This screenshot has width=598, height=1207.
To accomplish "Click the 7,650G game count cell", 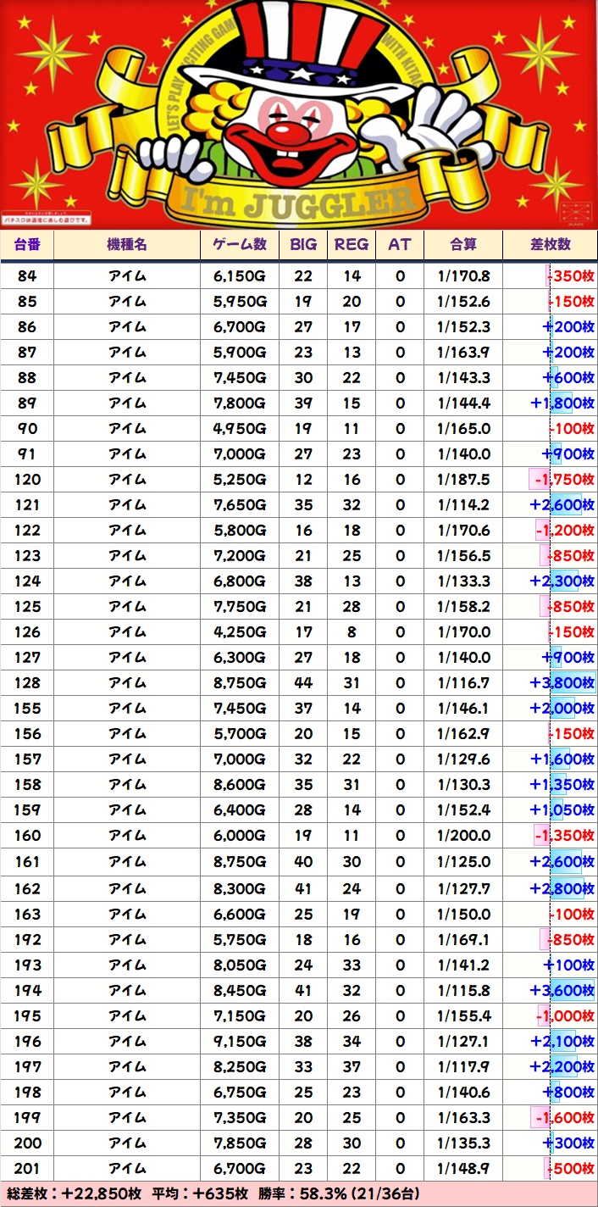I will tap(240, 505).
